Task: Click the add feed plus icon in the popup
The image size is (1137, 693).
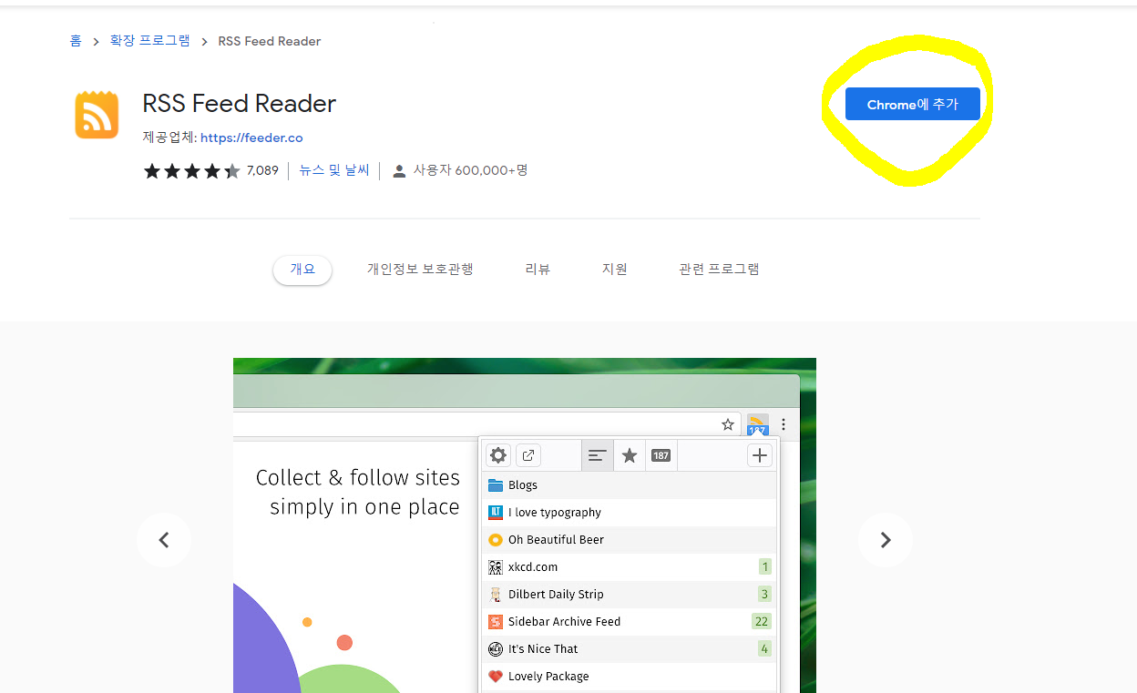Action: click(x=760, y=455)
